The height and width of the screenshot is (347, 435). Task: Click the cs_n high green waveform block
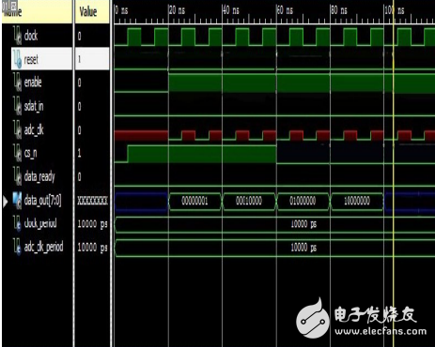[202, 154]
